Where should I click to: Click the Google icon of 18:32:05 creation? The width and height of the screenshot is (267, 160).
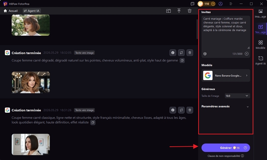click(7, 53)
